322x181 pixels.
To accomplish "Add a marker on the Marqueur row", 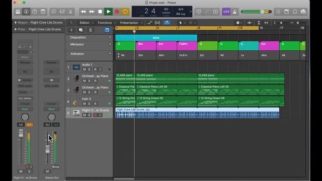I will click(110, 44).
